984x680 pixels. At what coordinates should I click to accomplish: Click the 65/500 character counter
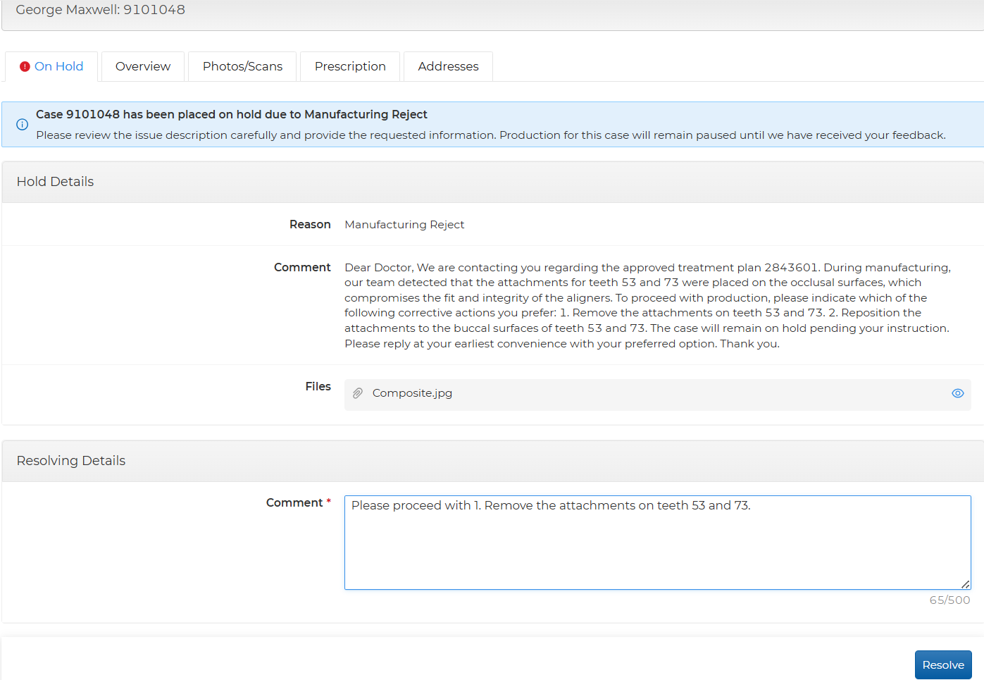click(x=949, y=600)
